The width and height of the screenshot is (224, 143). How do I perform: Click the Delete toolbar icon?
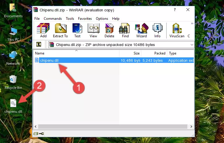tap(110, 30)
